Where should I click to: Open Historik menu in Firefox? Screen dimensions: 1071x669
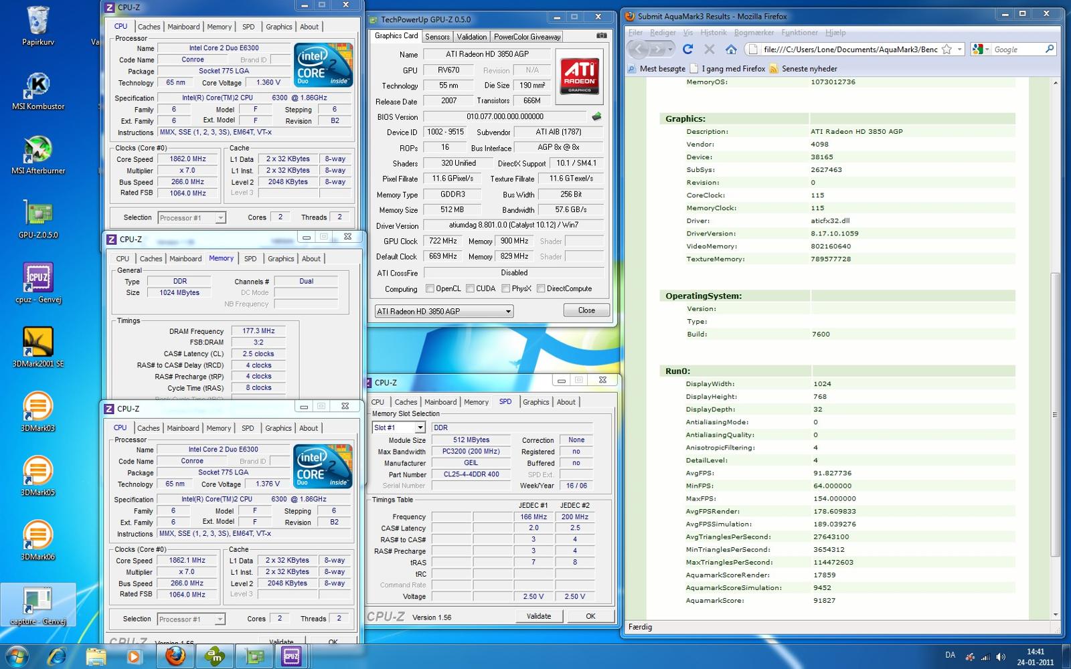(713, 32)
